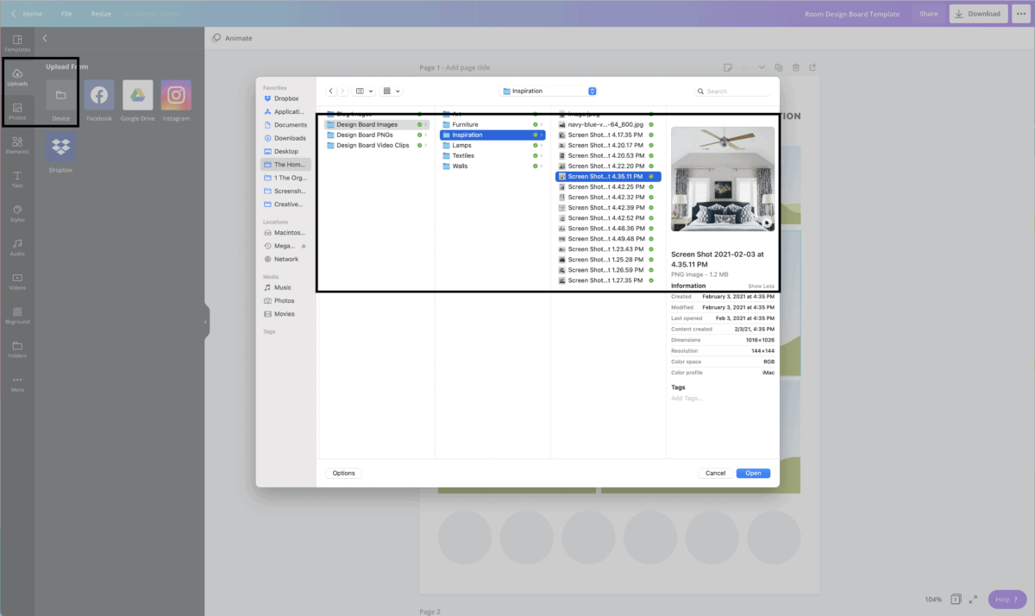The image size is (1035, 616).
Task: Click the Open button in file dialog
Action: click(753, 473)
